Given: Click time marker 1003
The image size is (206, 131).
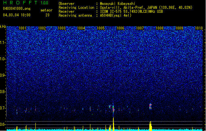Looking at the screenshot, I should pos(62,28).
